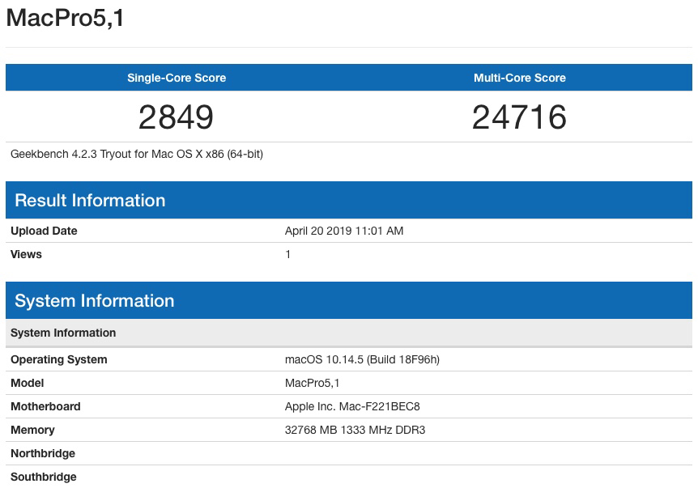Click the Multi-Core Score header
This screenshot has height=488, width=698.
tap(520, 78)
